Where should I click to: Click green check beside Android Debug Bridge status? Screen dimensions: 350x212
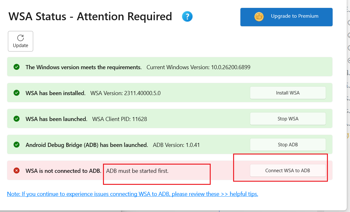point(17,145)
